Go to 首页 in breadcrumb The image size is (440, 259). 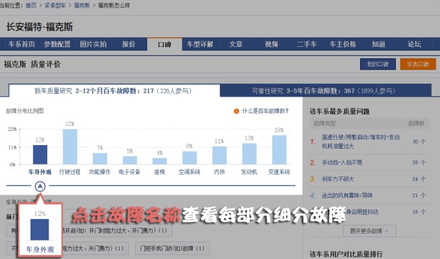[x=31, y=5]
